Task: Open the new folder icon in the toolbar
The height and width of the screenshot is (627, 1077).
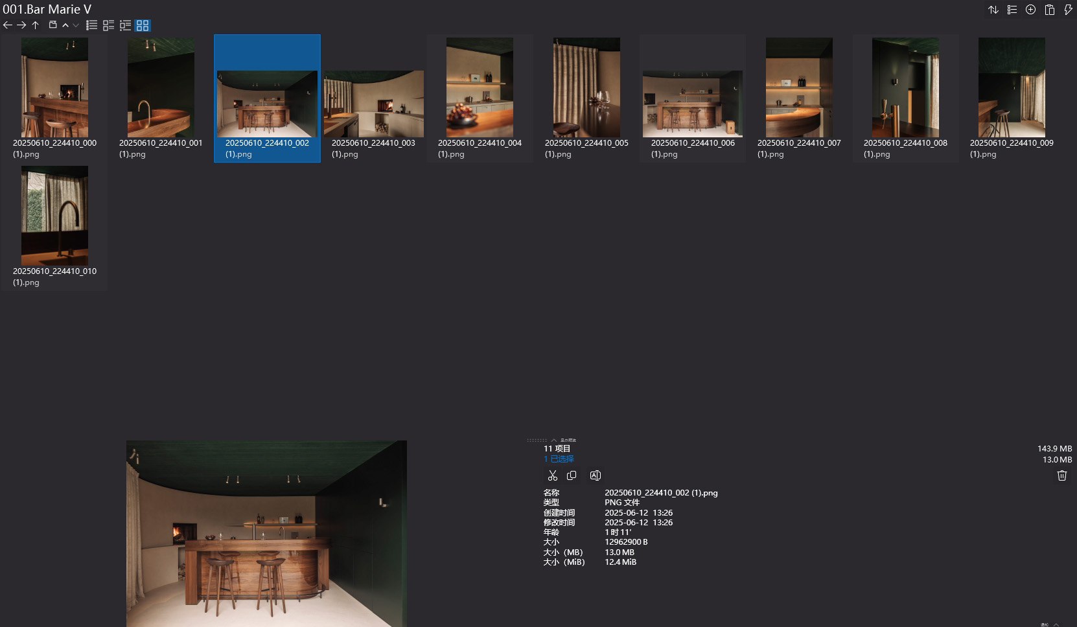Action: tap(52, 25)
